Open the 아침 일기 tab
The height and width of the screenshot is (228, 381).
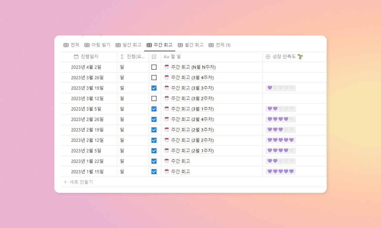97,45
